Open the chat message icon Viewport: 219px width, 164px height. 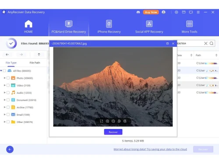[191, 12]
